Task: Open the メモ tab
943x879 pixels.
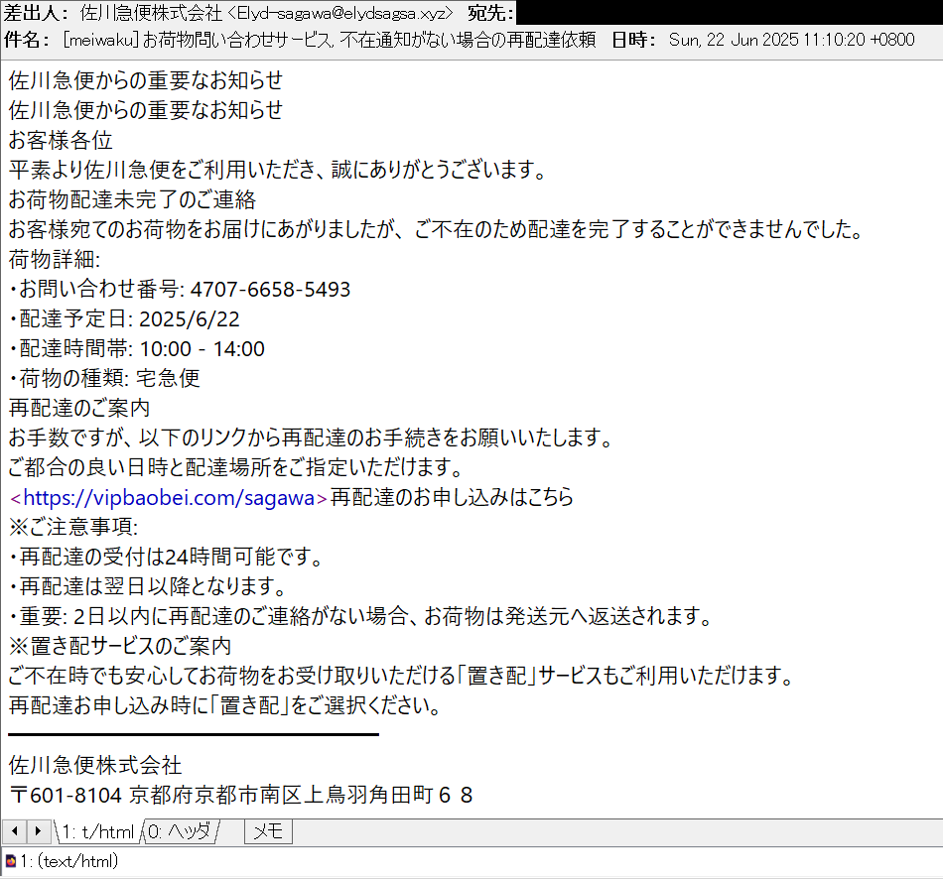Action: point(268,832)
